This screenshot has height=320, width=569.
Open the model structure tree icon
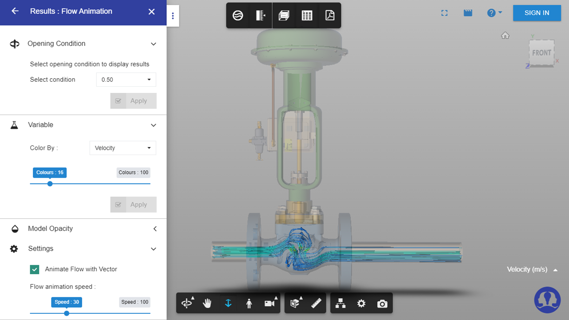coord(341,303)
